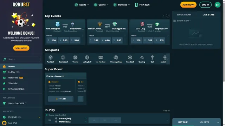Viewport: 225px width, 126px height.
Task: Bet 1.35 on Beitar Jerusalem win
Action: click(94, 40)
